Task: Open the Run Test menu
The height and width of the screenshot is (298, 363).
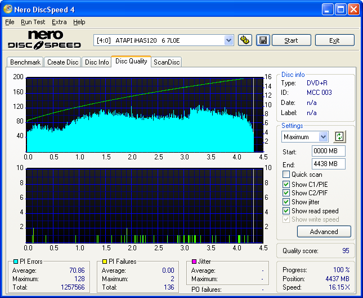Action: pos(33,22)
